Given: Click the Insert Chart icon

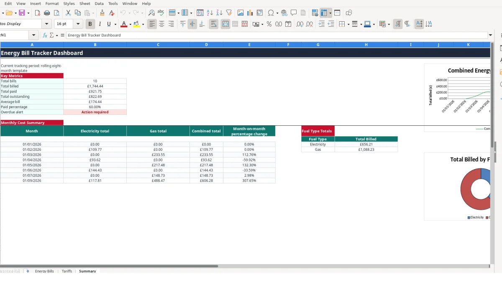Looking at the screenshot, I should [250, 13].
